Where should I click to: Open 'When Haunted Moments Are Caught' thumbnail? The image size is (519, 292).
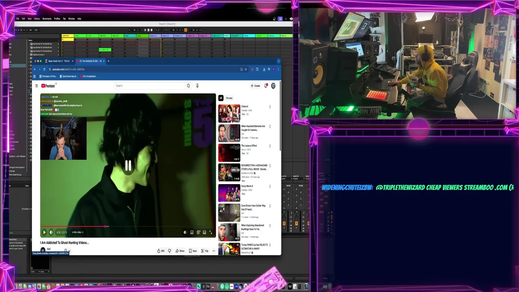[229, 133]
